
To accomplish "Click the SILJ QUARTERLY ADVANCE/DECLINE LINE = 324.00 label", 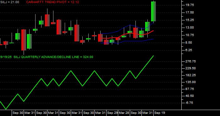I will (x=53, y=57).
